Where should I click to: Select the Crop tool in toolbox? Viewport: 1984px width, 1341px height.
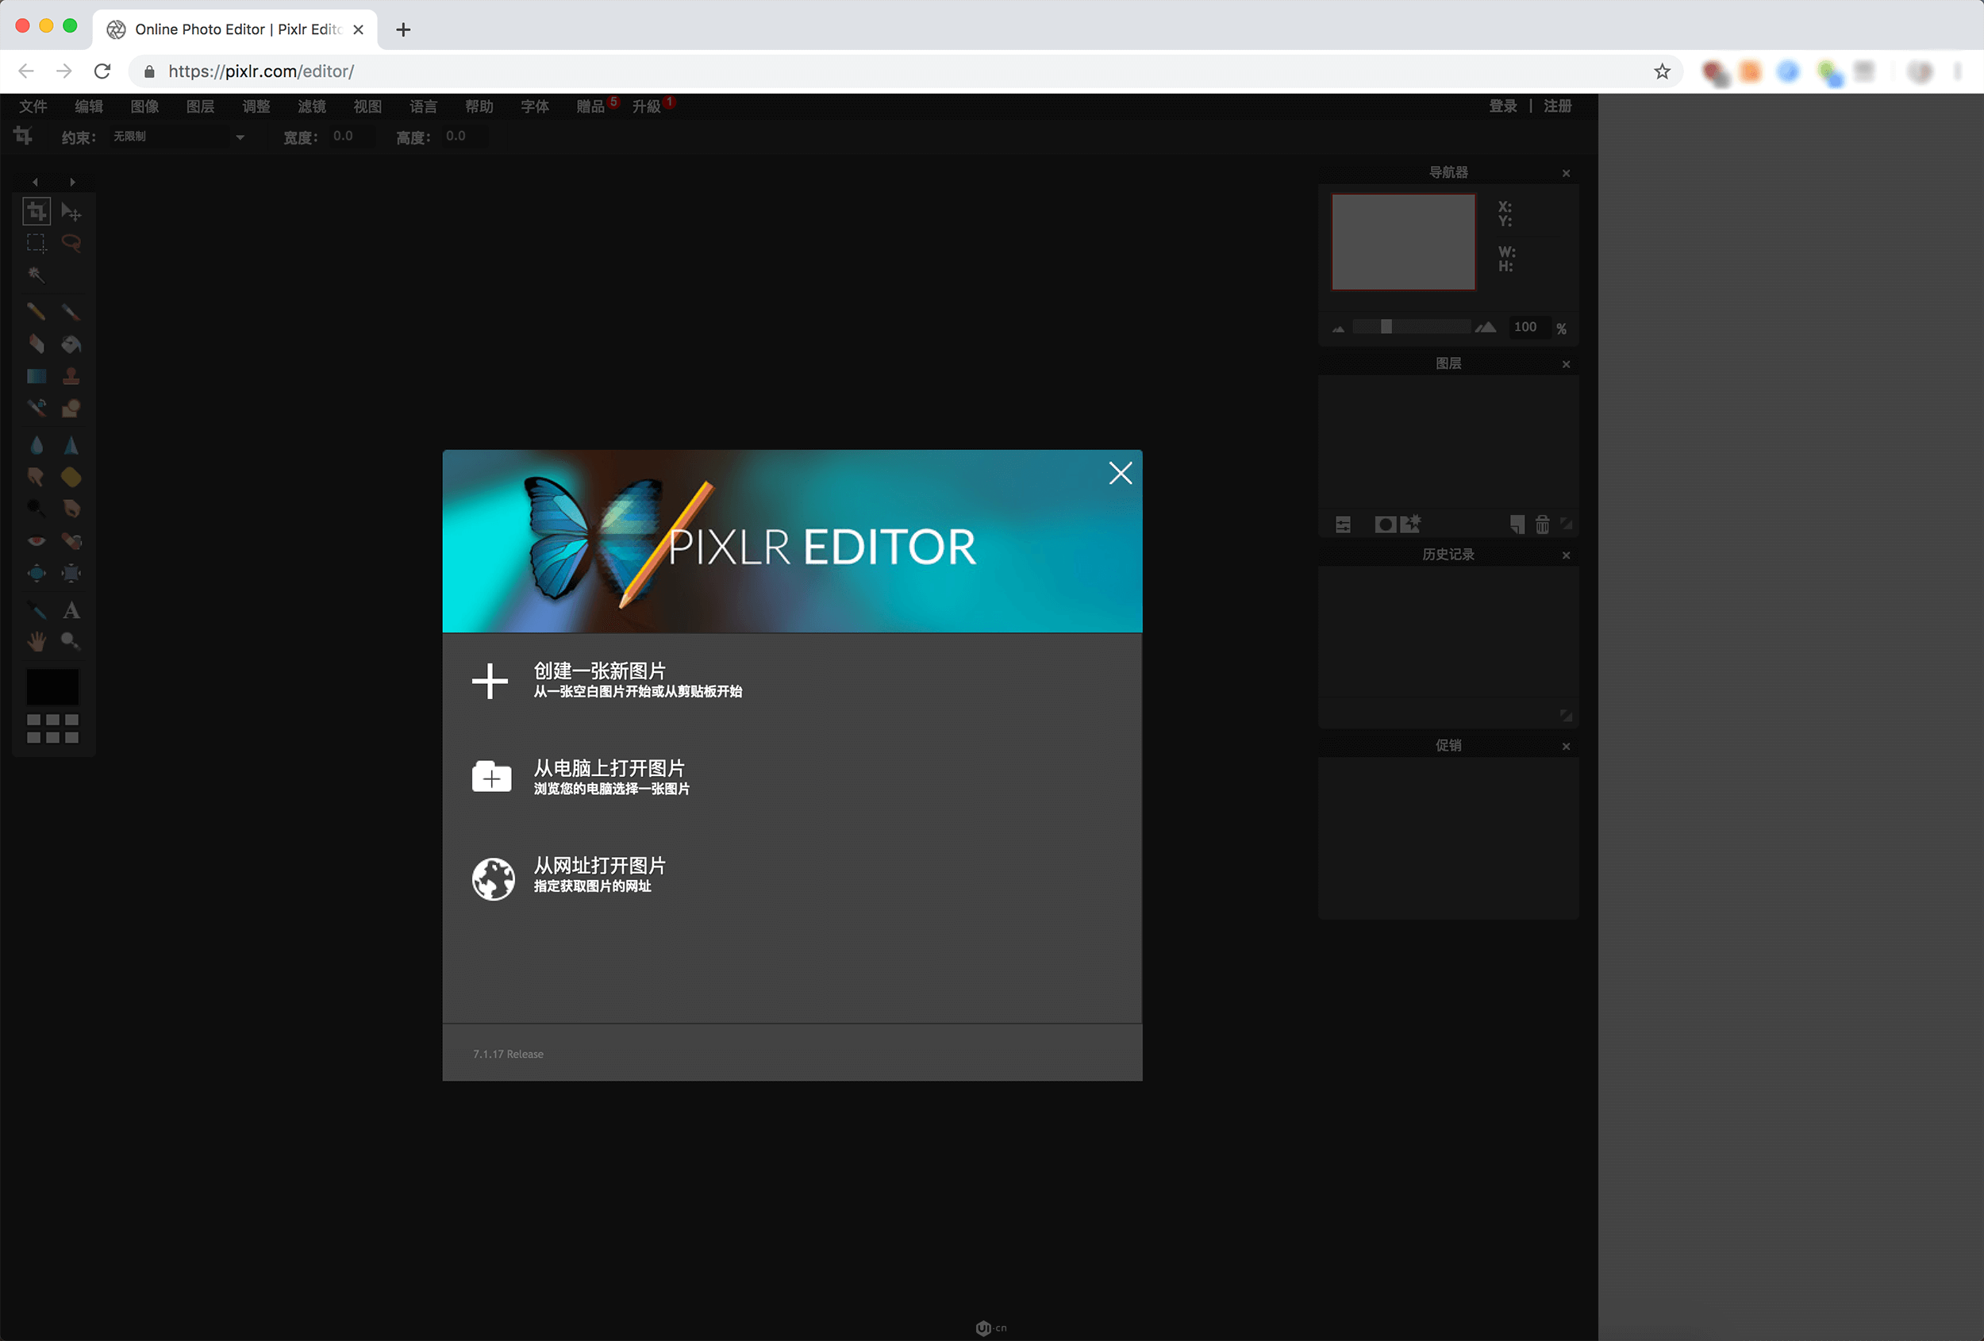tap(36, 211)
